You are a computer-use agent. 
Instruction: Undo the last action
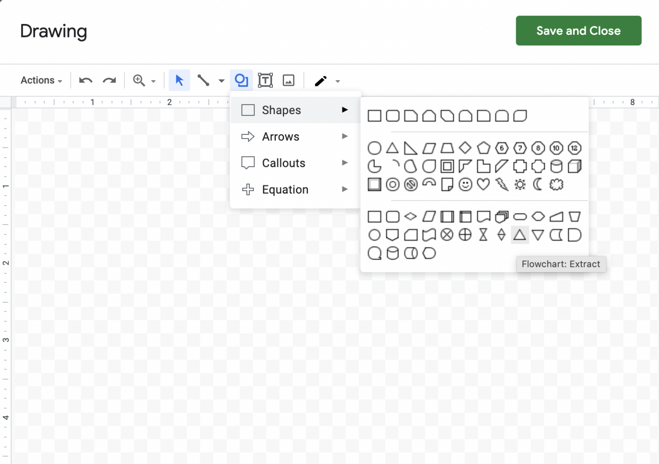(85, 80)
